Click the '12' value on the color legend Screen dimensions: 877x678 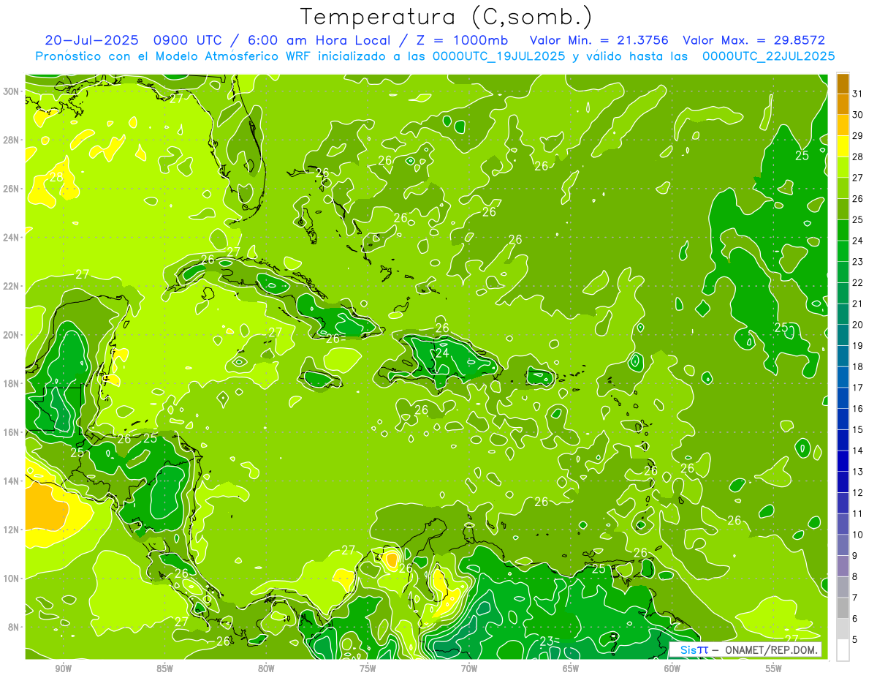point(857,492)
